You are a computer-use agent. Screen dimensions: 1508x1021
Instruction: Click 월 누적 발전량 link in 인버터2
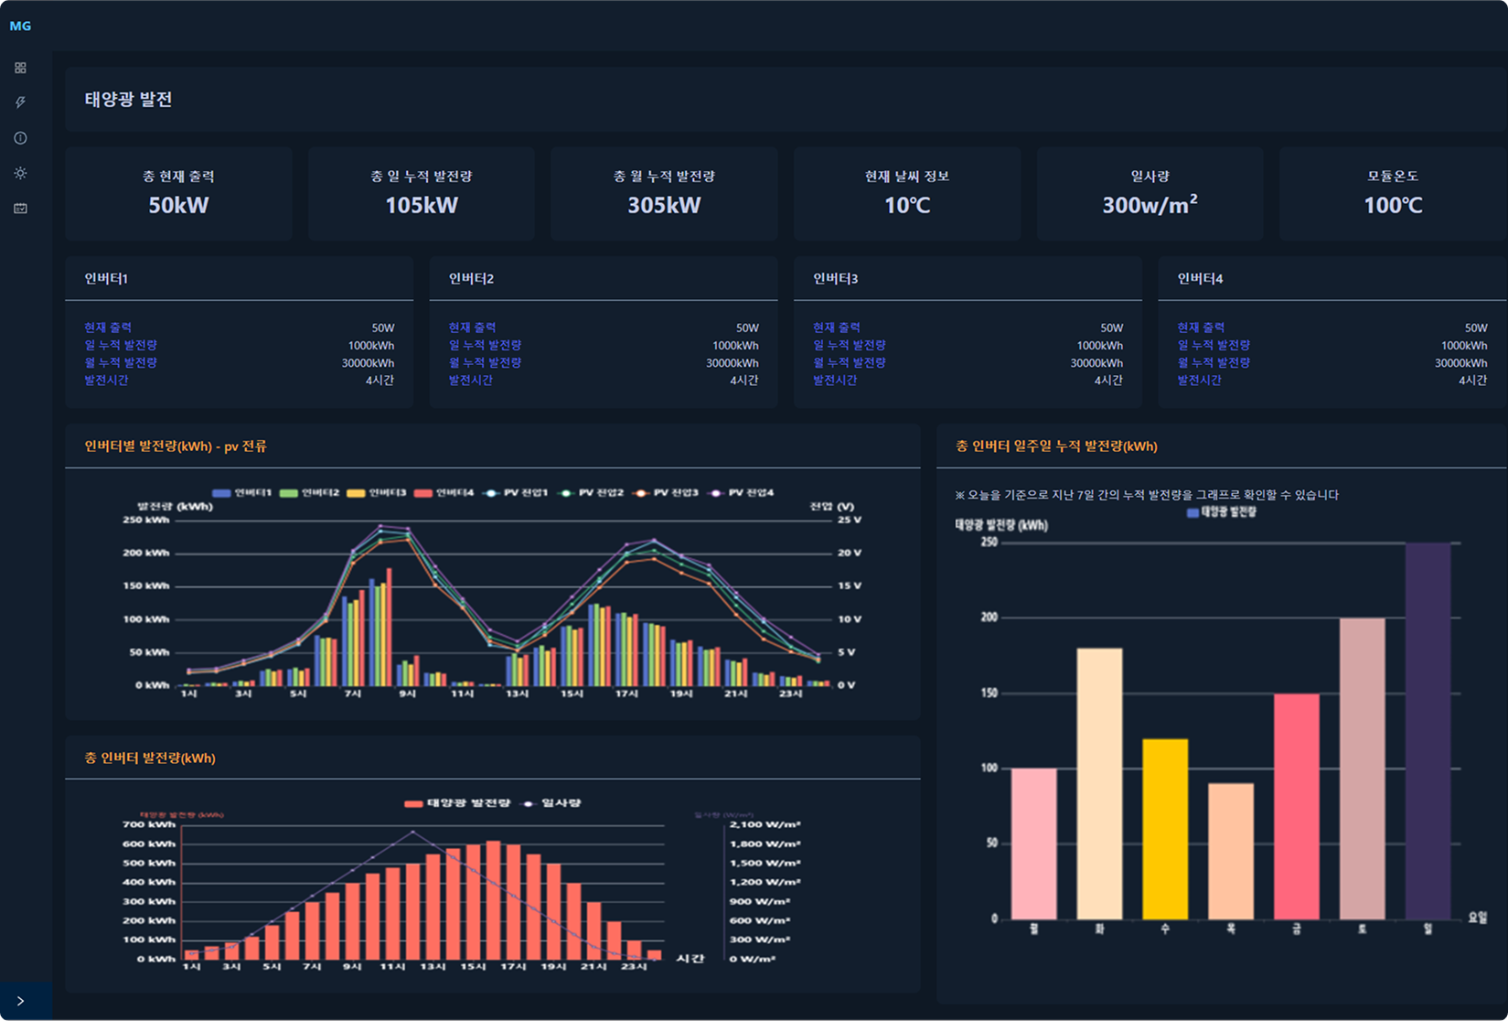tap(485, 362)
